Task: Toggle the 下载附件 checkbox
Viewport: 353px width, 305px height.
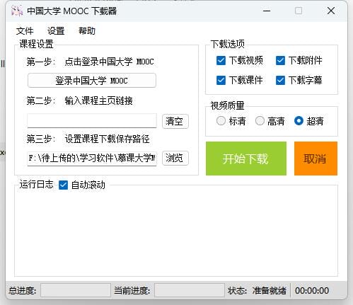Action: coord(280,61)
